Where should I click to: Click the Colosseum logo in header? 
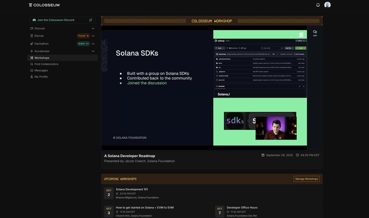pyautogui.click(x=44, y=5)
